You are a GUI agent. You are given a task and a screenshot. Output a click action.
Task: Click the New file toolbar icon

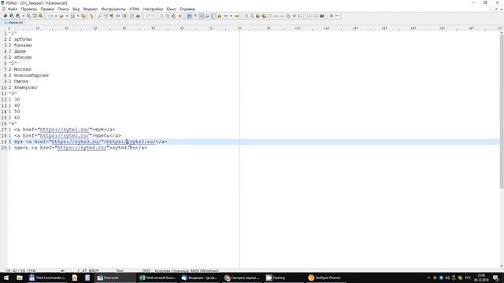point(50,16)
